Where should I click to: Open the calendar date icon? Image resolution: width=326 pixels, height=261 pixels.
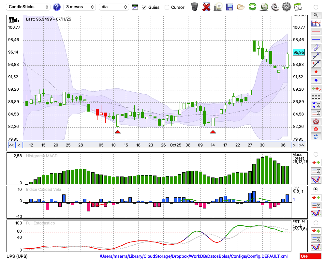(297, 7)
